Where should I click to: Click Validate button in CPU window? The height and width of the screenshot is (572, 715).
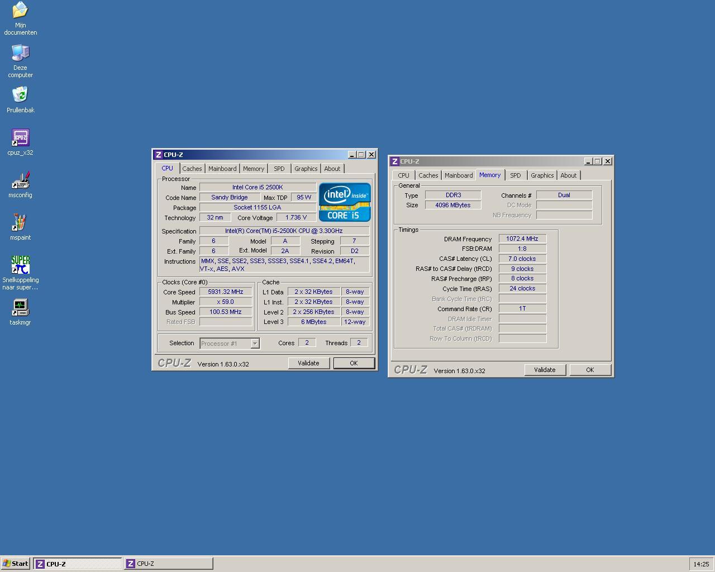point(308,363)
